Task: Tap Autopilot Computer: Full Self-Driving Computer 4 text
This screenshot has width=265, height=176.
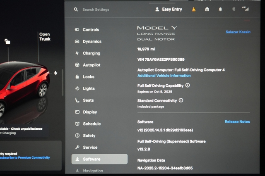Action: 181,70
